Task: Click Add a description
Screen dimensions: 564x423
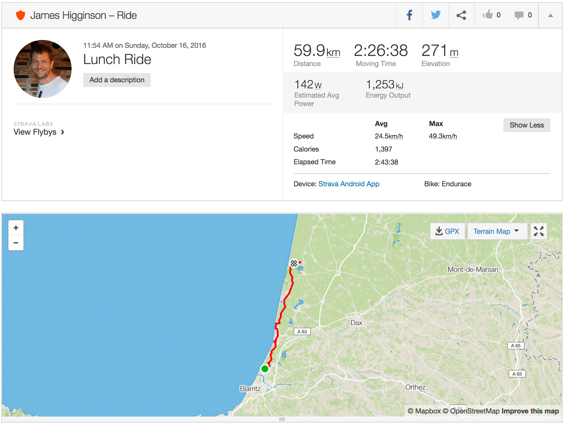Action: click(x=117, y=80)
